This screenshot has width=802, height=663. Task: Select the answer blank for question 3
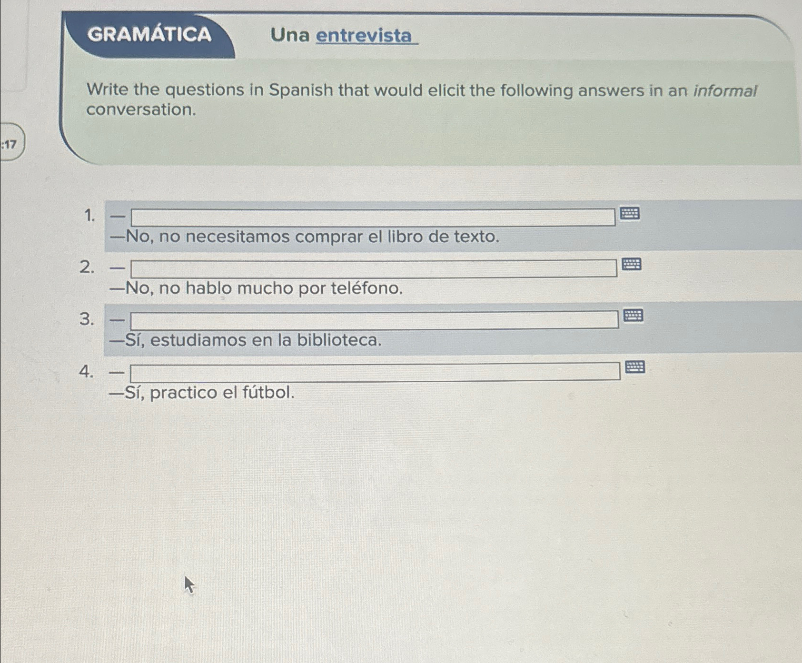[371, 320]
